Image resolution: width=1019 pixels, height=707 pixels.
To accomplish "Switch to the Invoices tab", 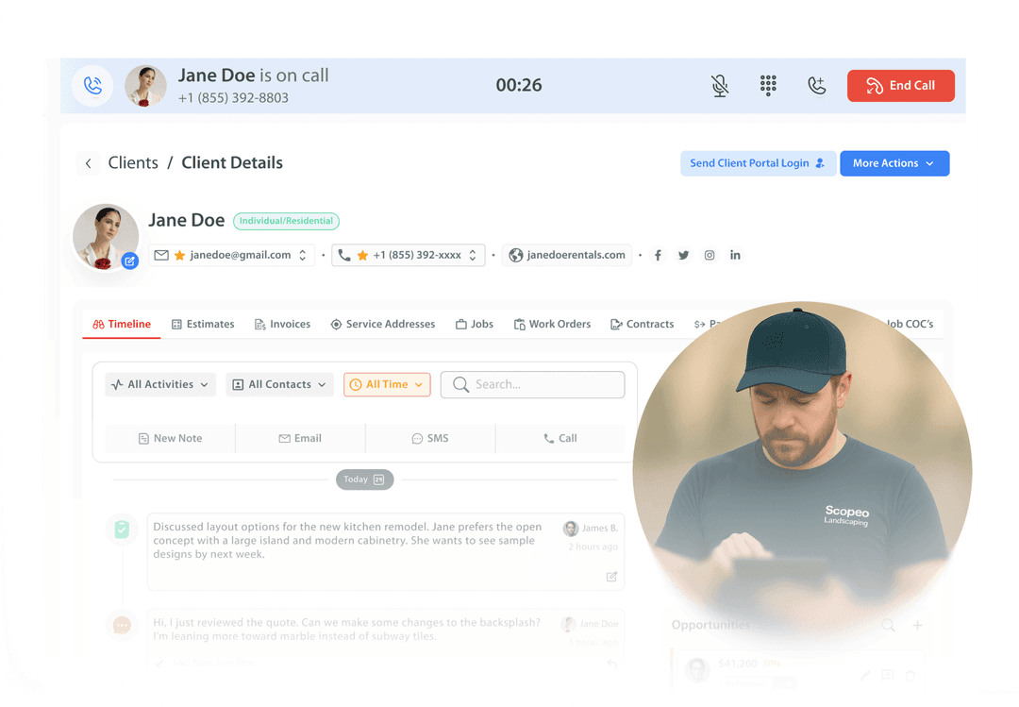I will click(x=283, y=324).
